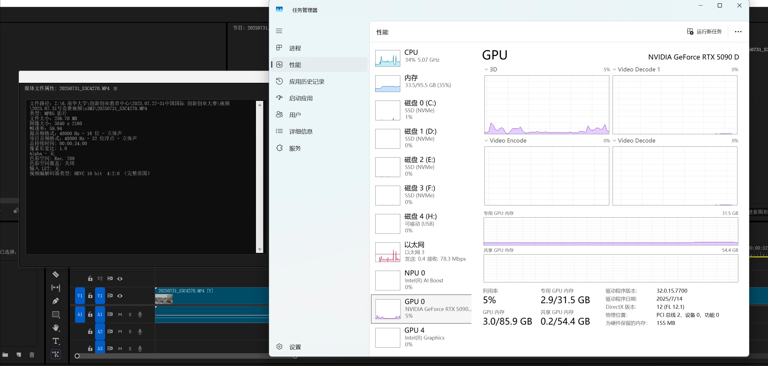Mute track A2 with M button
Image resolution: width=768 pixels, height=366 pixels.
(120, 332)
